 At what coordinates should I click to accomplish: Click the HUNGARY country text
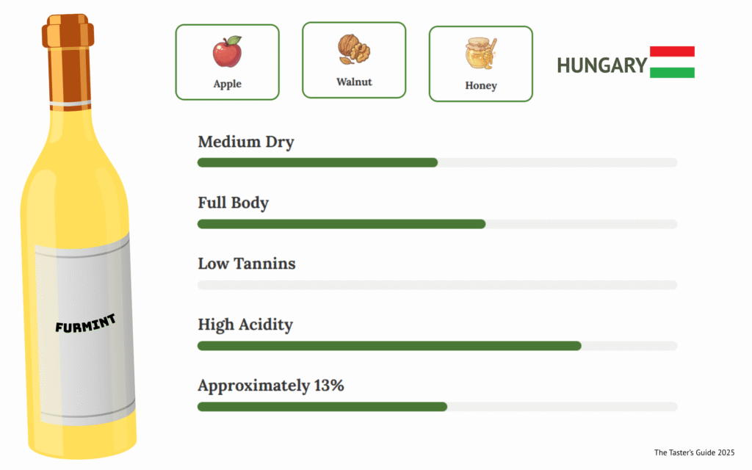pyautogui.click(x=601, y=65)
